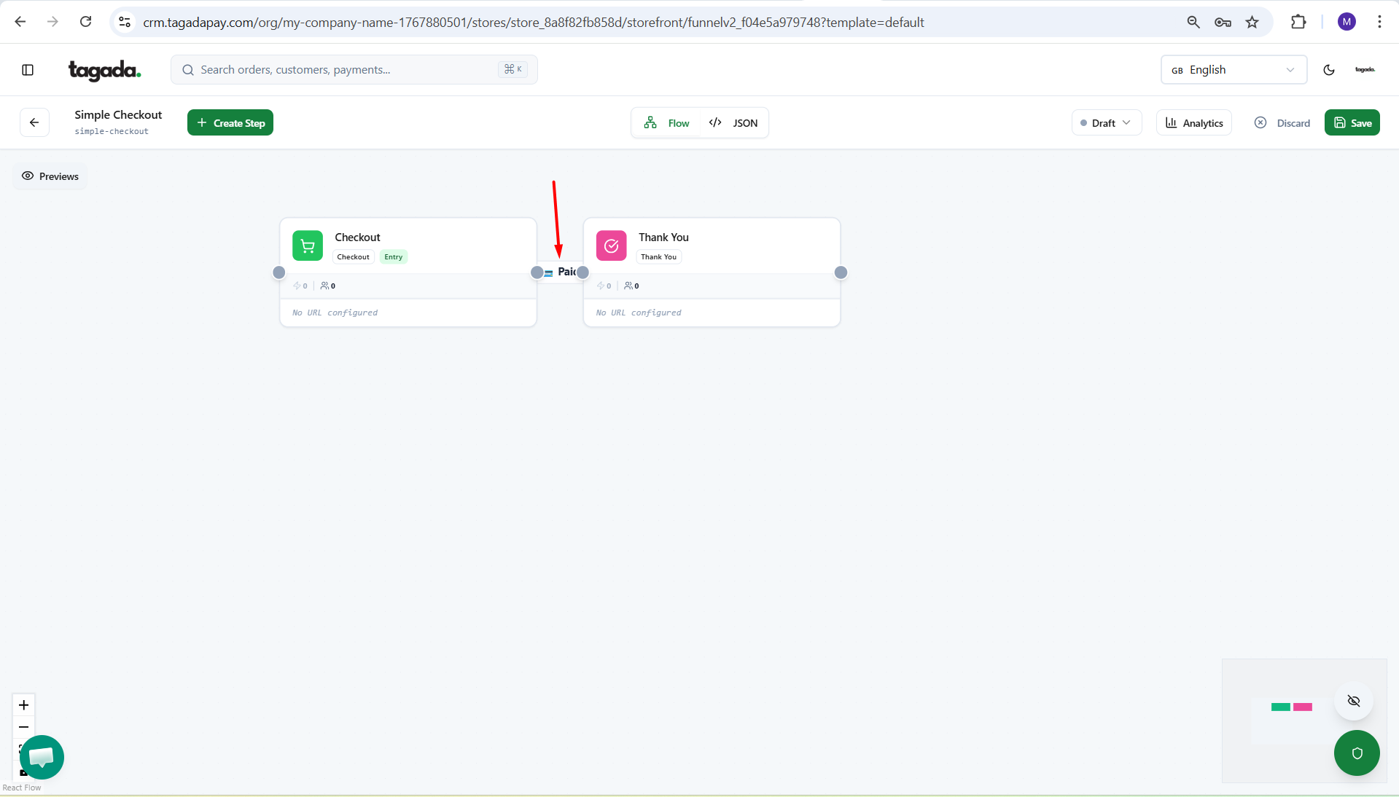Click the back arrow beside Simple Checkout
The image size is (1399, 797).
coord(34,122)
